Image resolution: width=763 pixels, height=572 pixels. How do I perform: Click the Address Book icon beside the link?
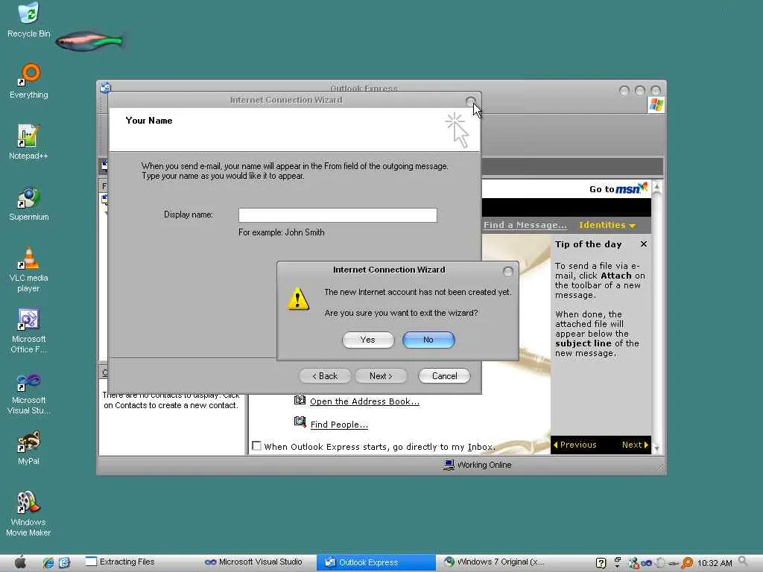[x=300, y=400]
